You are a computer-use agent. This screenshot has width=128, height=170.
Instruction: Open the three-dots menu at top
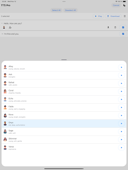(64, 1)
